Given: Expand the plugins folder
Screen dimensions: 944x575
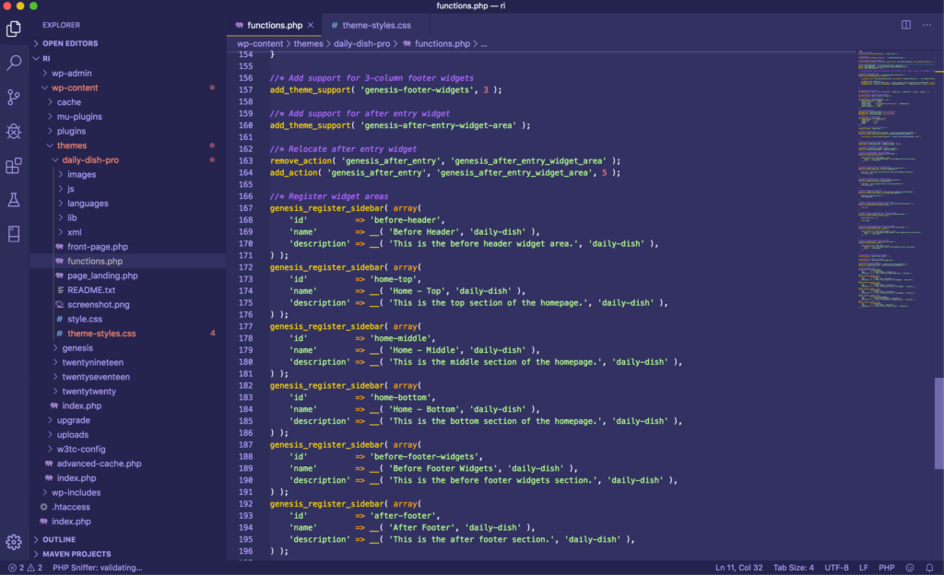Looking at the screenshot, I should tap(71, 131).
